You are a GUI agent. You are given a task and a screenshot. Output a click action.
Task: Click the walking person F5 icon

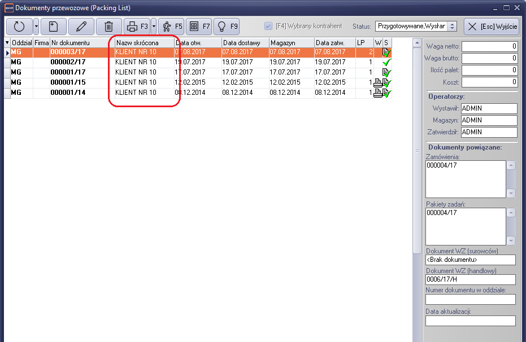point(171,27)
